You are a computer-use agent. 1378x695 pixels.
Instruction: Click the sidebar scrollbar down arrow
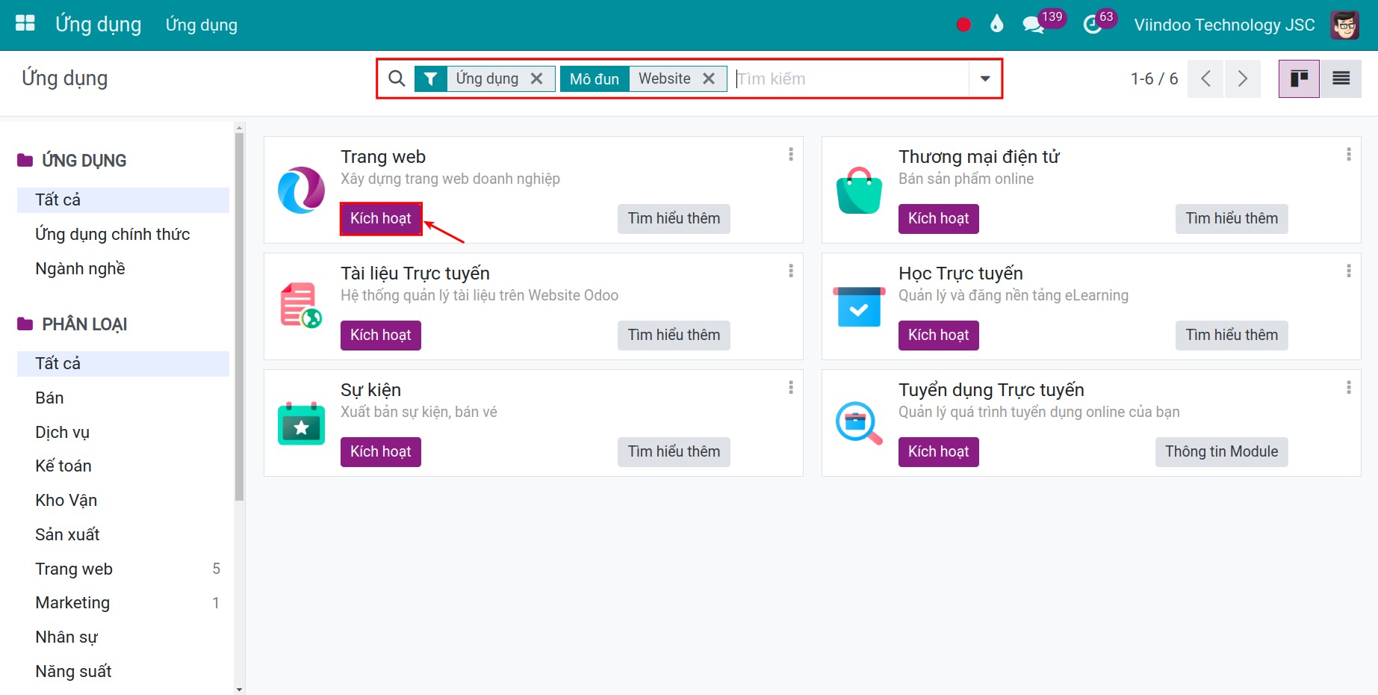(x=239, y=689)
